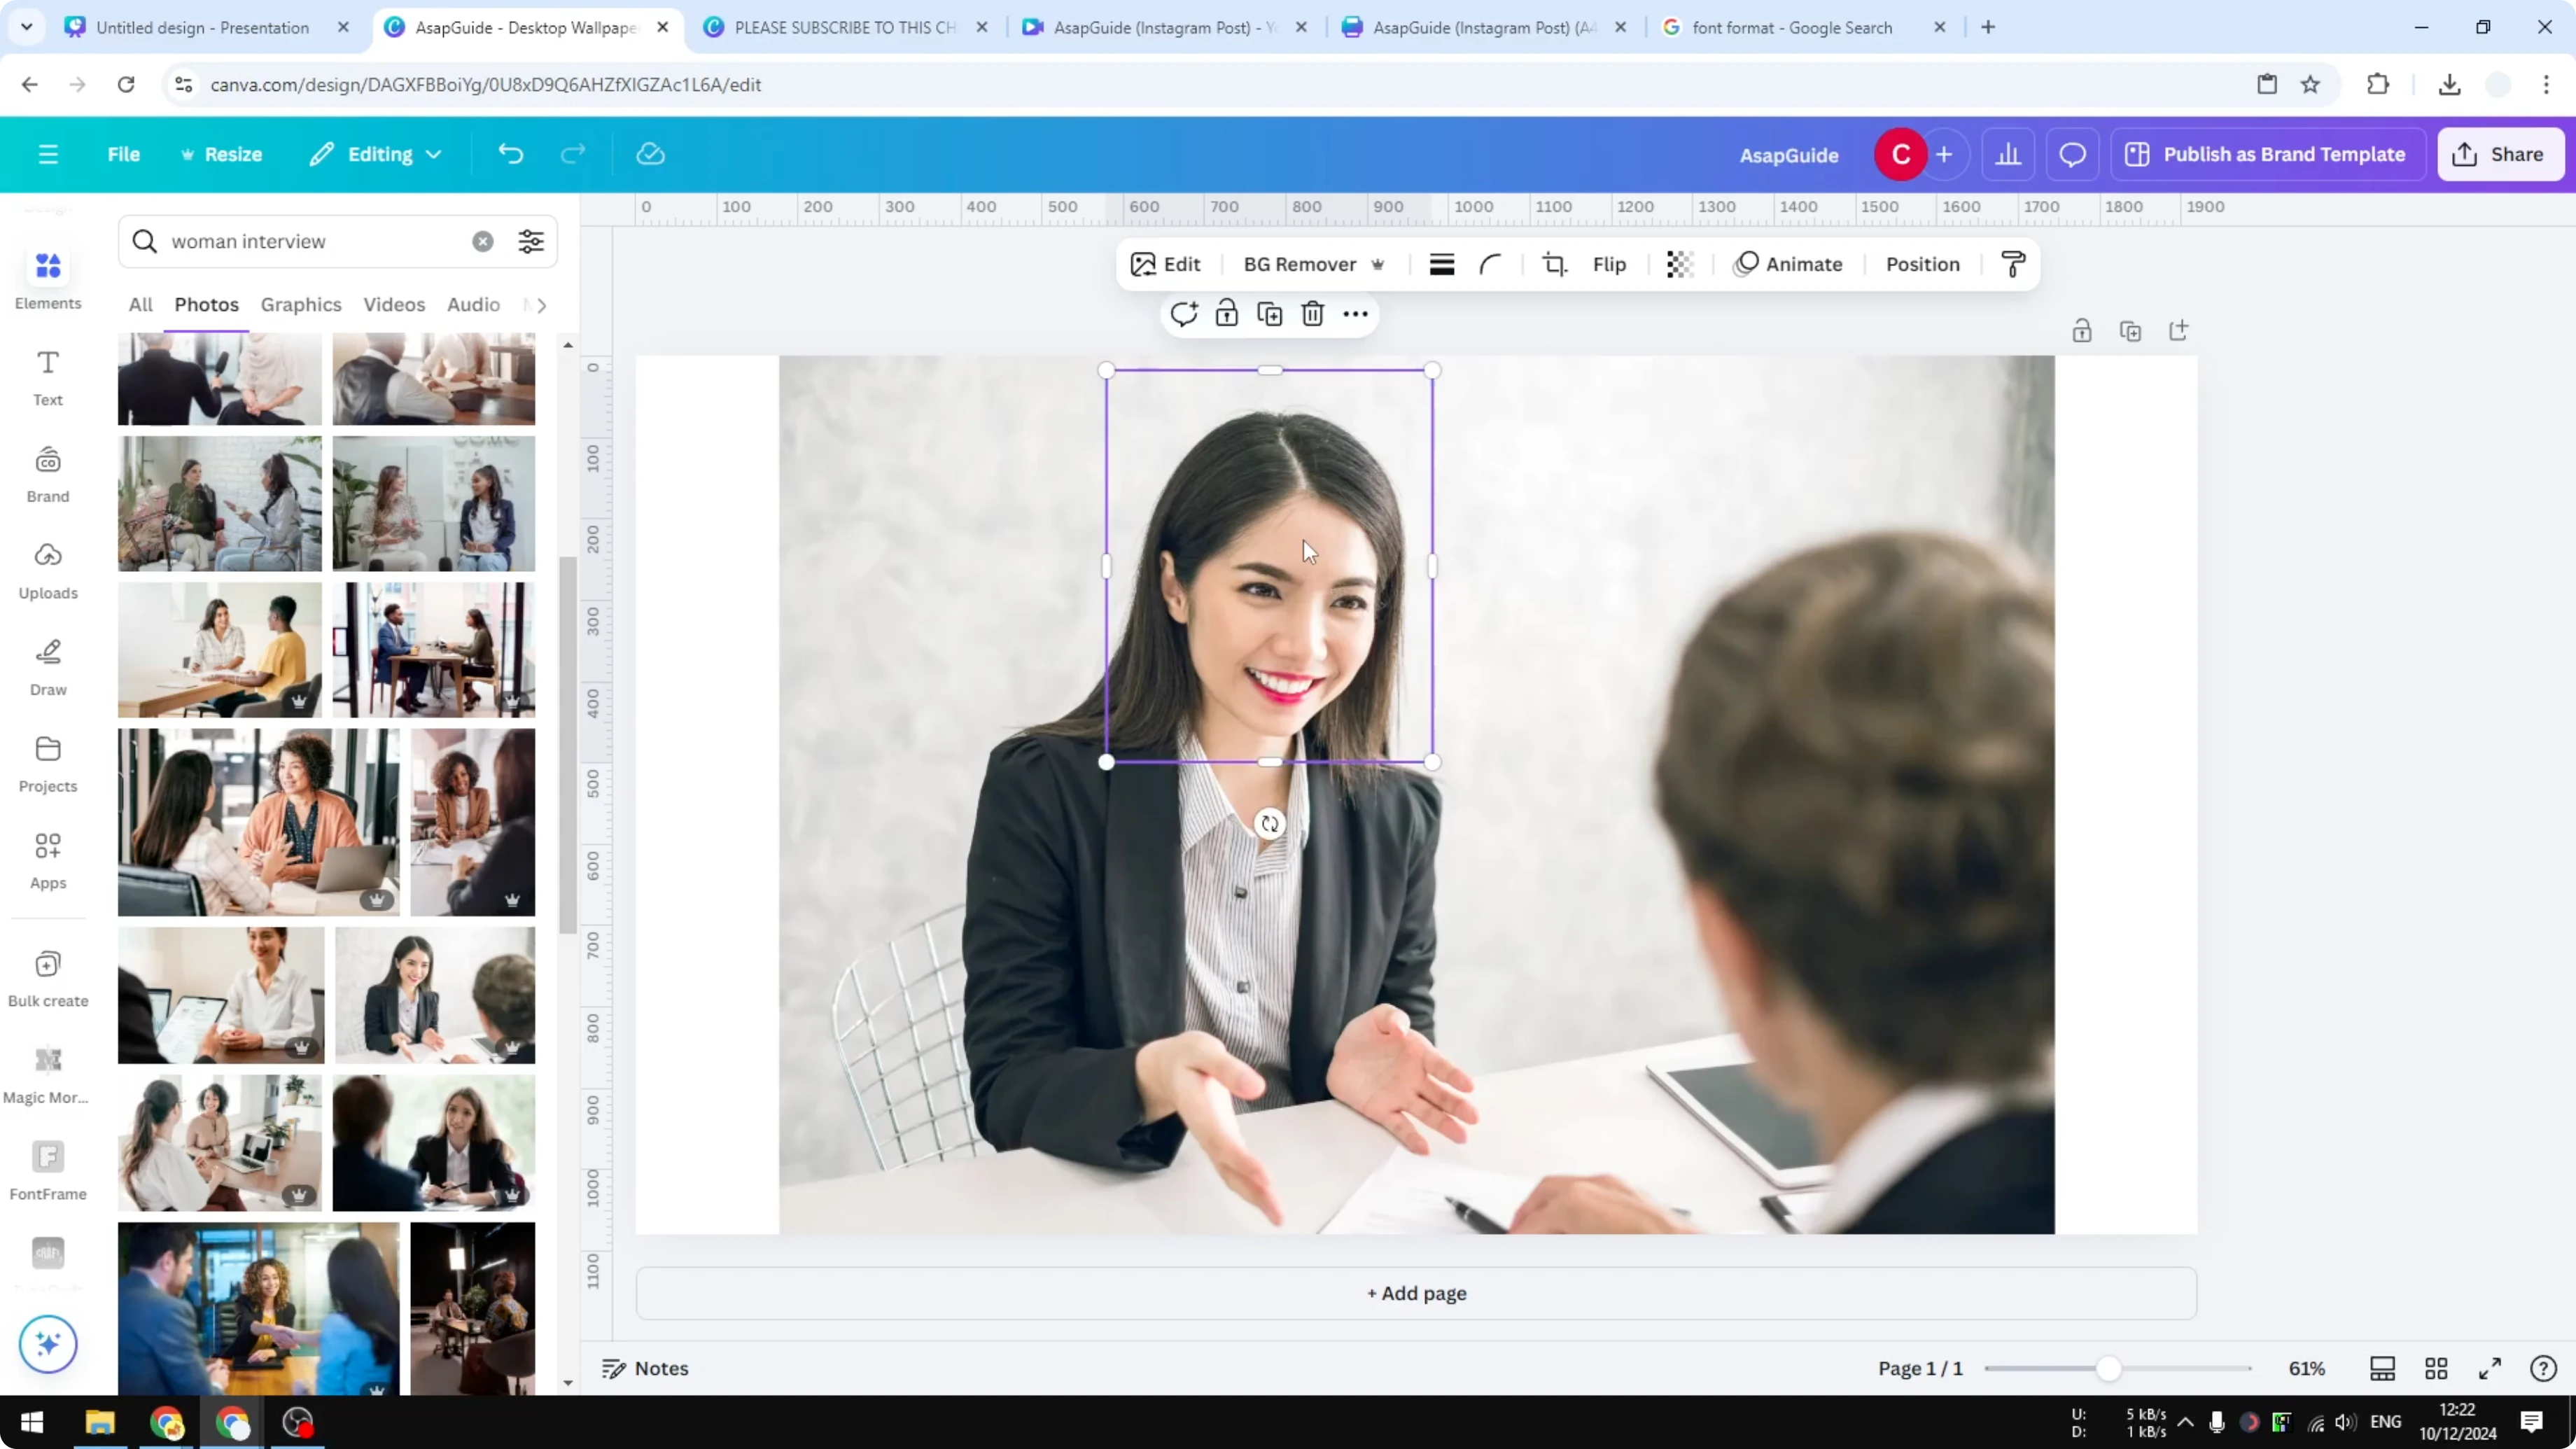Image resolution: width=2576 pixels, height=1449 pixels.
Task: Click the Share button
Action: [x=2501, y=153]
